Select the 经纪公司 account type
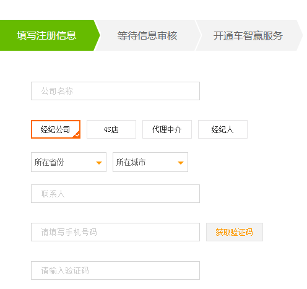Viewport: 307px width, 289px height. pyautogui.click(x=56, y=129)
